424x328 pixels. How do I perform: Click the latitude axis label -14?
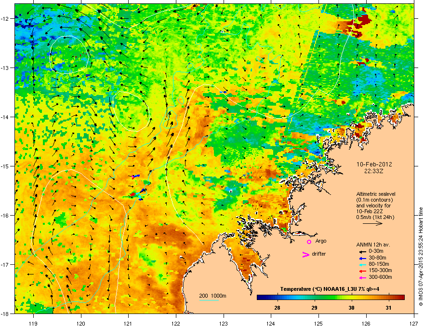coord(5,117)
